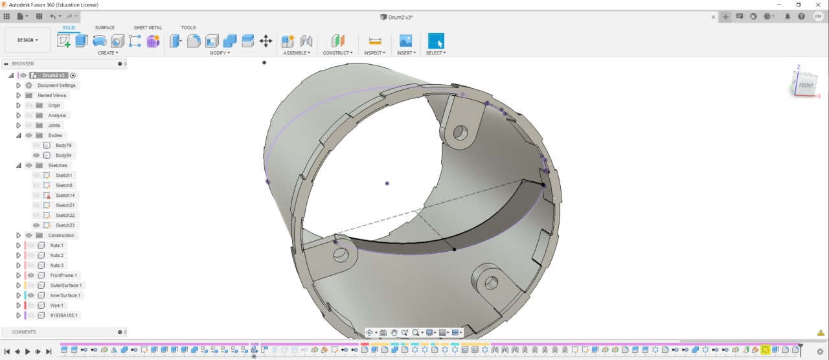Select the Create Sketch tool
The width and height of the screenshot is (829, 360).
[x=63, y=41]
